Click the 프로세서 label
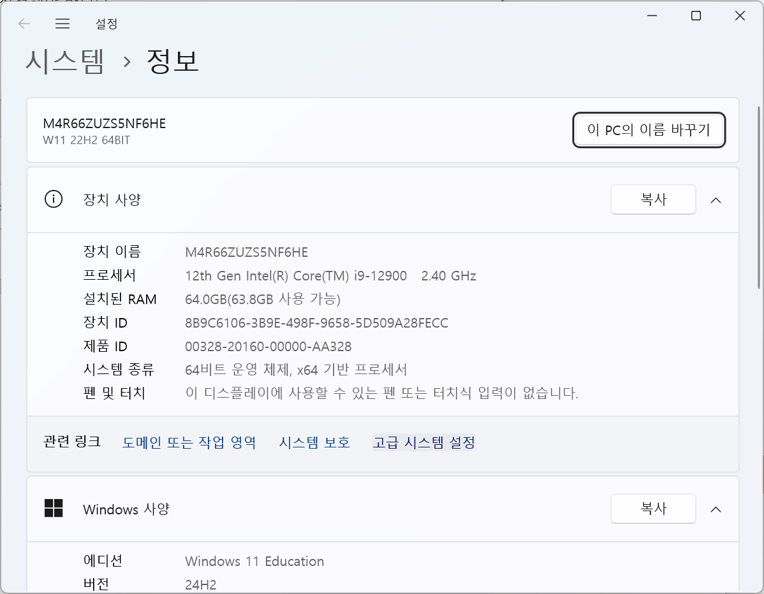The width and height of the screenshot is (764, 594). pos(110,275)
